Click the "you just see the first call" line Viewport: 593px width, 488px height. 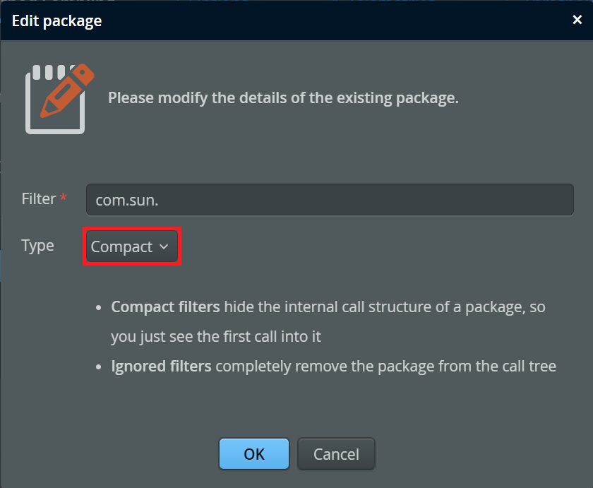[215, 337]
